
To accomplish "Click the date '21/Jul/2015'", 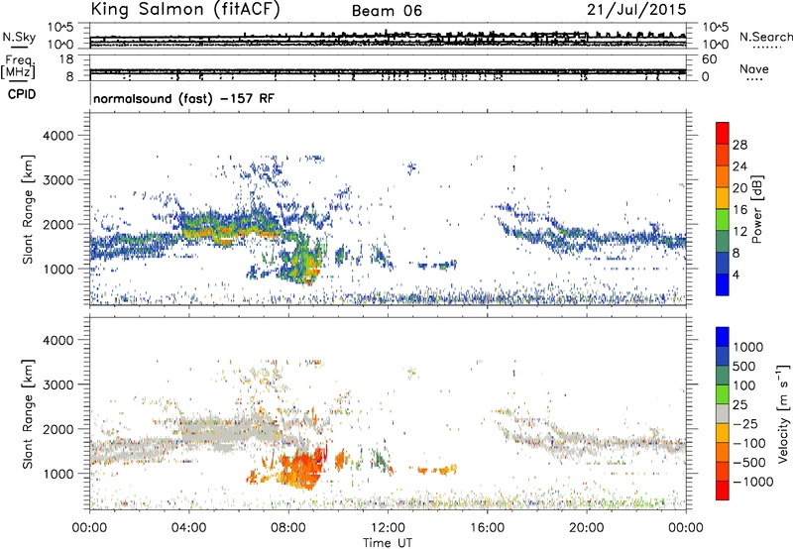I will (x=636, y=10).
